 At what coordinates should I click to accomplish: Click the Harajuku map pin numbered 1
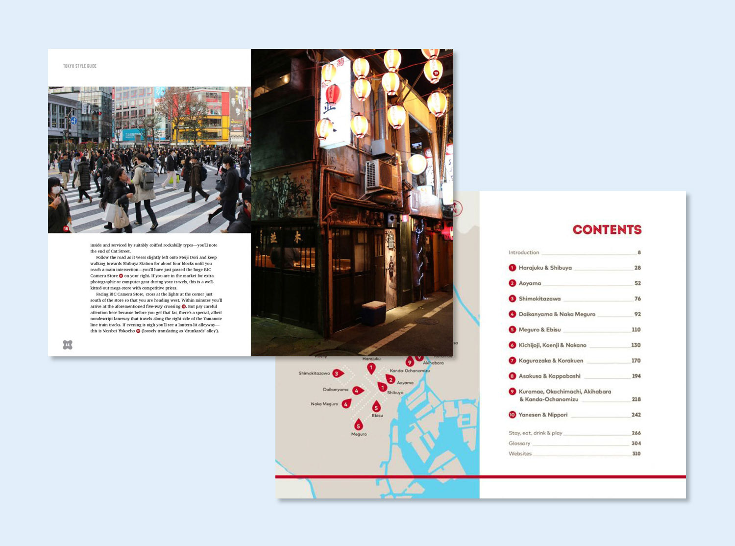click(x=371, y=368)
